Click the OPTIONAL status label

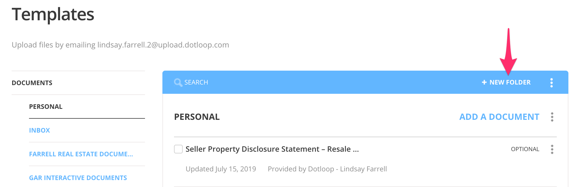click(x=525, y=149)
